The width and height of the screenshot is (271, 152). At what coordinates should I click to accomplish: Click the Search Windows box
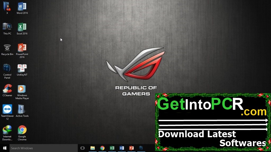tap(44, 148)
